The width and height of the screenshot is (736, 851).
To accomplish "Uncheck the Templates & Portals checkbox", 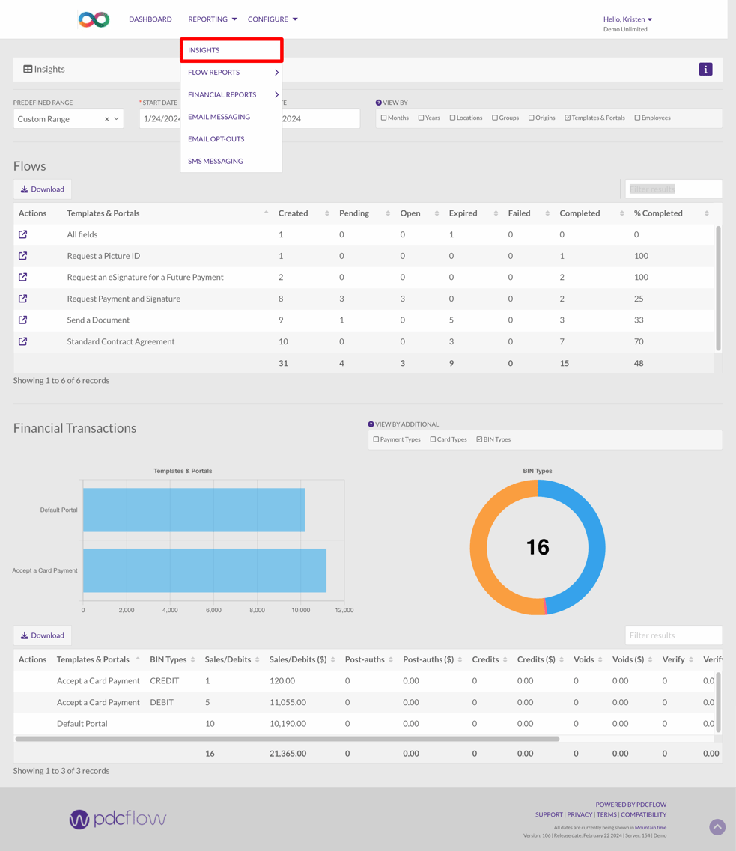I will pyautogui.click(x=566, y=118).
